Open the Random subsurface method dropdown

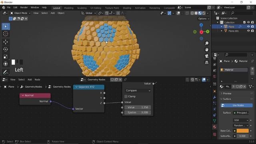coord(241,125)
